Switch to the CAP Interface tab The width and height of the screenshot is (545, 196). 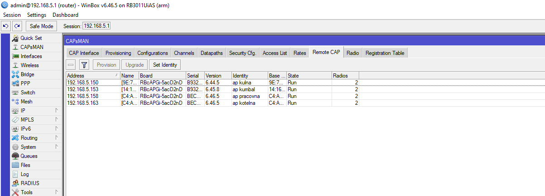(84, 53)
